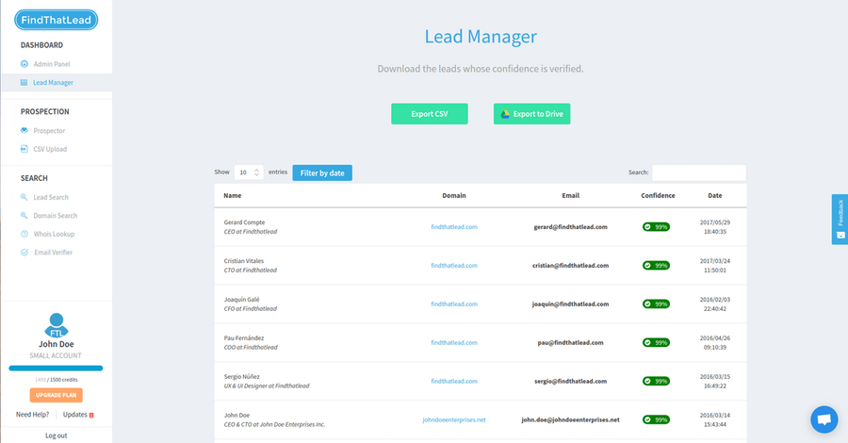Screen dimensions: 848x443
Task: Sort table by Date column header
Action: click(715, 195)
